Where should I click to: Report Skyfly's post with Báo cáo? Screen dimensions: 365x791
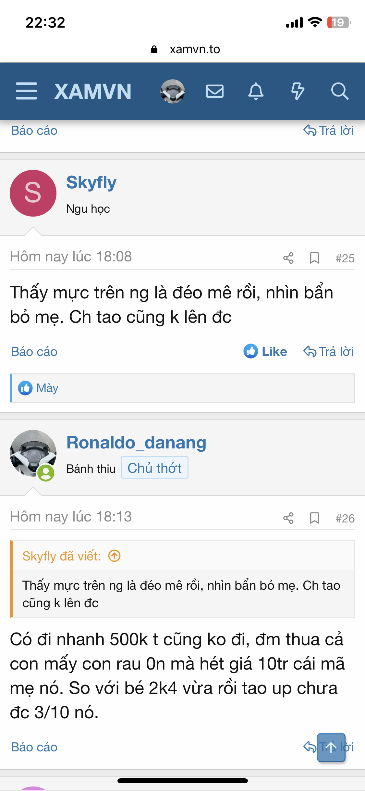click(x=34, y=352)
